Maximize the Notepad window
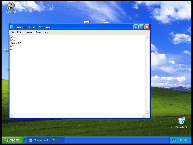Image resolution: width=193 pixels, height=145 pixels. click(x=141, y=27)
